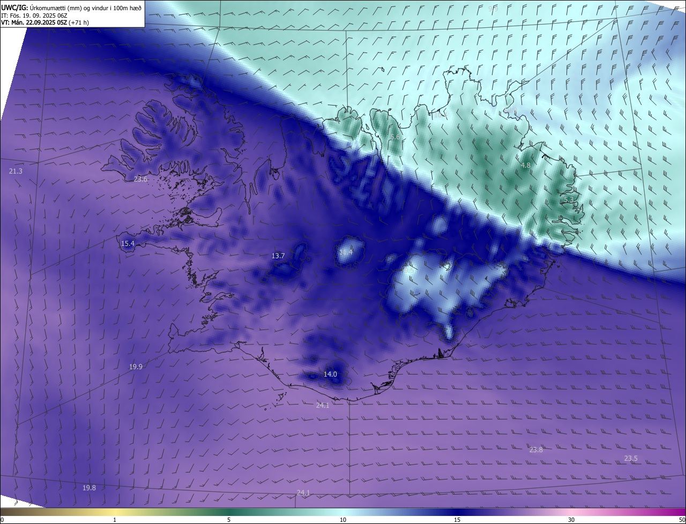This screenshot has height=524, width=686.
Task: Click the 15.4 value on Snæfellsnes peninsula
Action: click(128, 243)
